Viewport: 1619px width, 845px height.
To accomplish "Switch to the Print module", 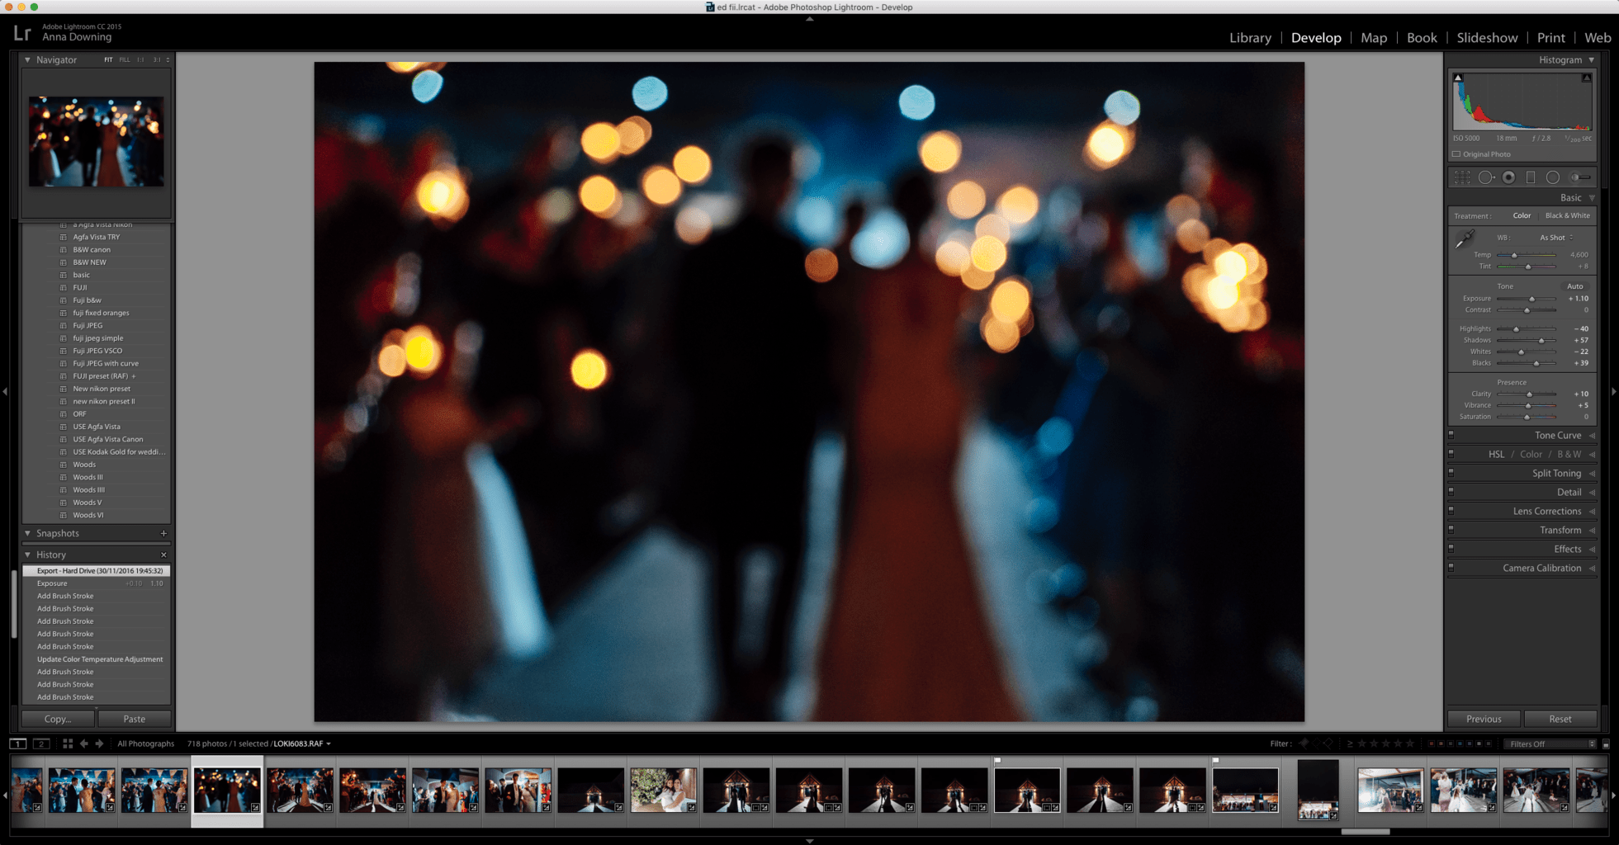I will click(x=1550, y=38).
